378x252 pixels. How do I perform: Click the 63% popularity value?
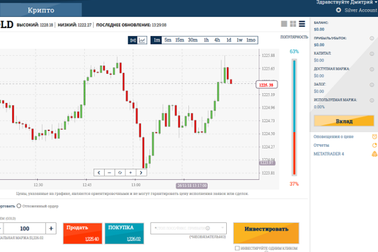pyautogui.click(x=294, y=51)
